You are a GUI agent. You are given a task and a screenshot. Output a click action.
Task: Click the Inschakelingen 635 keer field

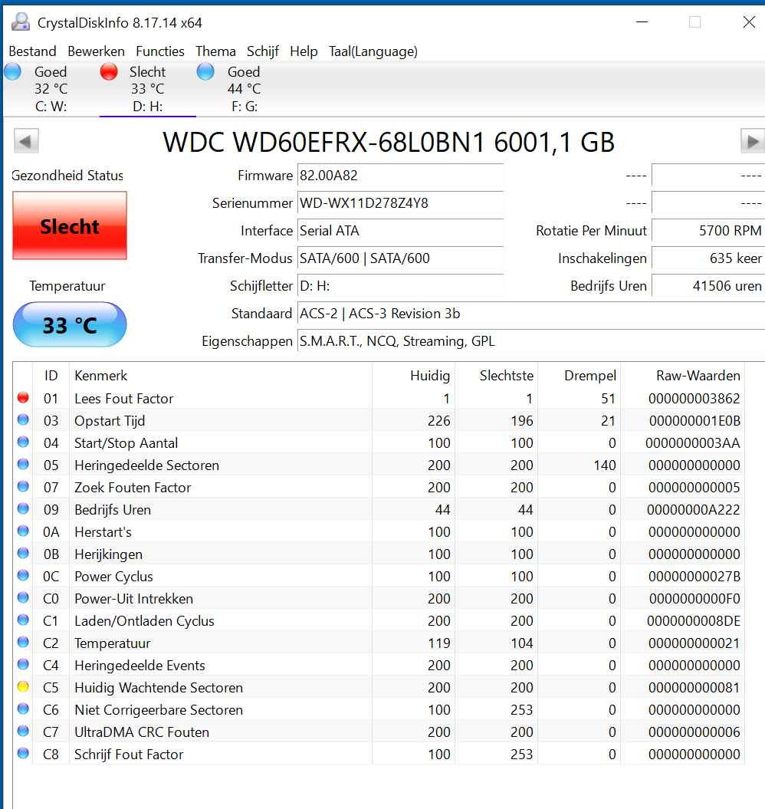(x=708, y=258)
